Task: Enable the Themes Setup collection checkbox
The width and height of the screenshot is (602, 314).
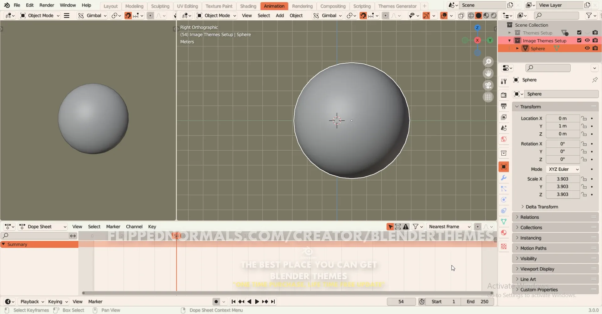Action: [579, 33]
